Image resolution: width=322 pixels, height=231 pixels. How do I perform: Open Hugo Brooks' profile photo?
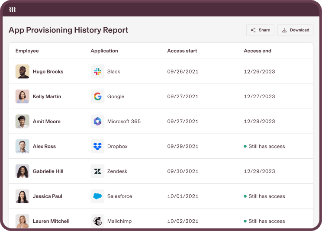(x=23, y=72)
